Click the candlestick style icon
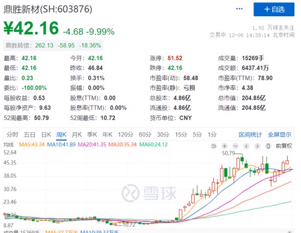301x233 pixels. [x=268, y=146]
